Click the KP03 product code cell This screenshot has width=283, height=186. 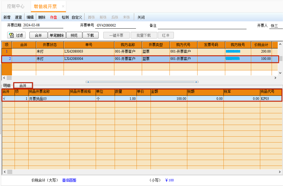click(x=270, y=99)
